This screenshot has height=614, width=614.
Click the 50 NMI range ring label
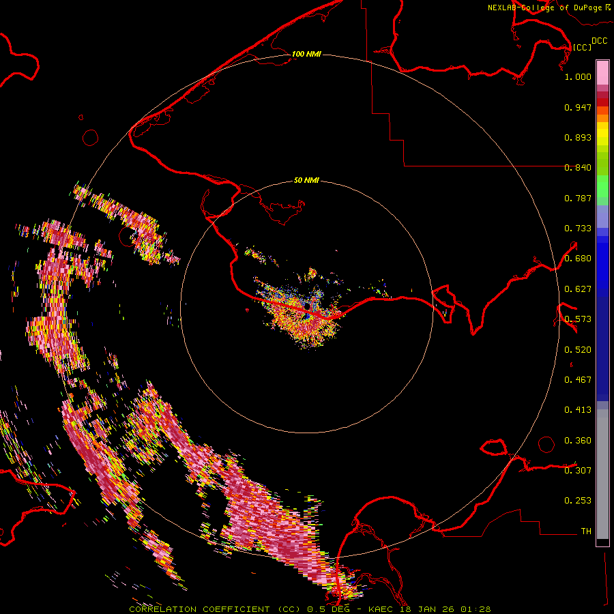(x=306, y=180)
